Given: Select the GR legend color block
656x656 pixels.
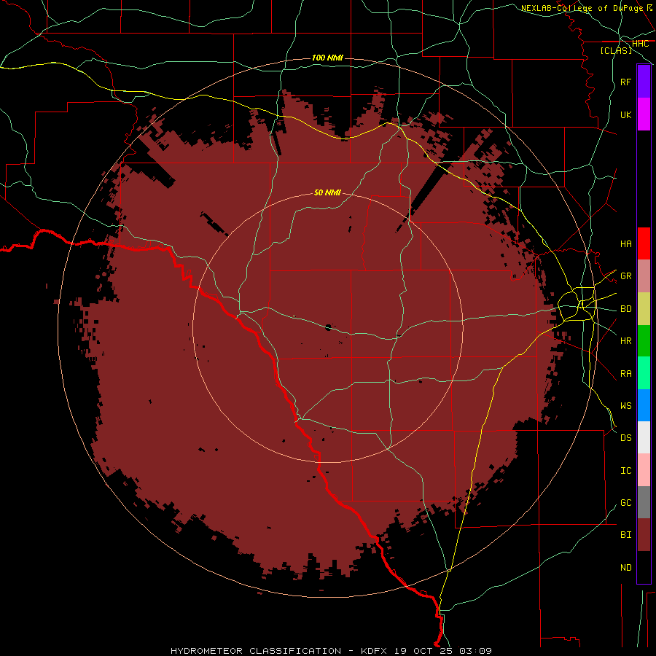Looking at the screenshot, I should (x=644, y=276).
